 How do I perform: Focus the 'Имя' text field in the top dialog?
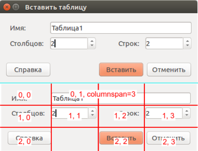[121, 28]
